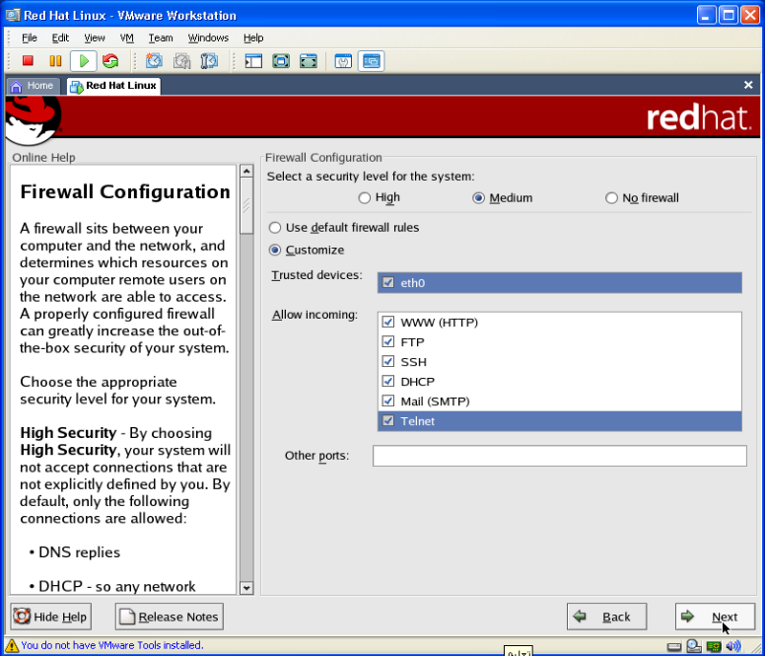
Task: Select Use default firewall rules
Action: click(x=275, y=228)
